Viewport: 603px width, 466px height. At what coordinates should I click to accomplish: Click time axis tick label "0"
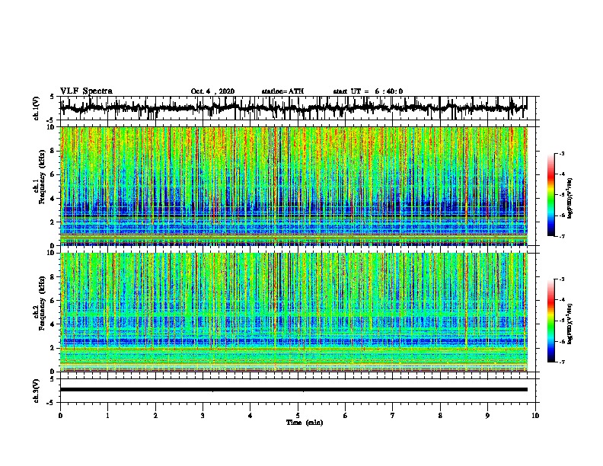point(60,416)
